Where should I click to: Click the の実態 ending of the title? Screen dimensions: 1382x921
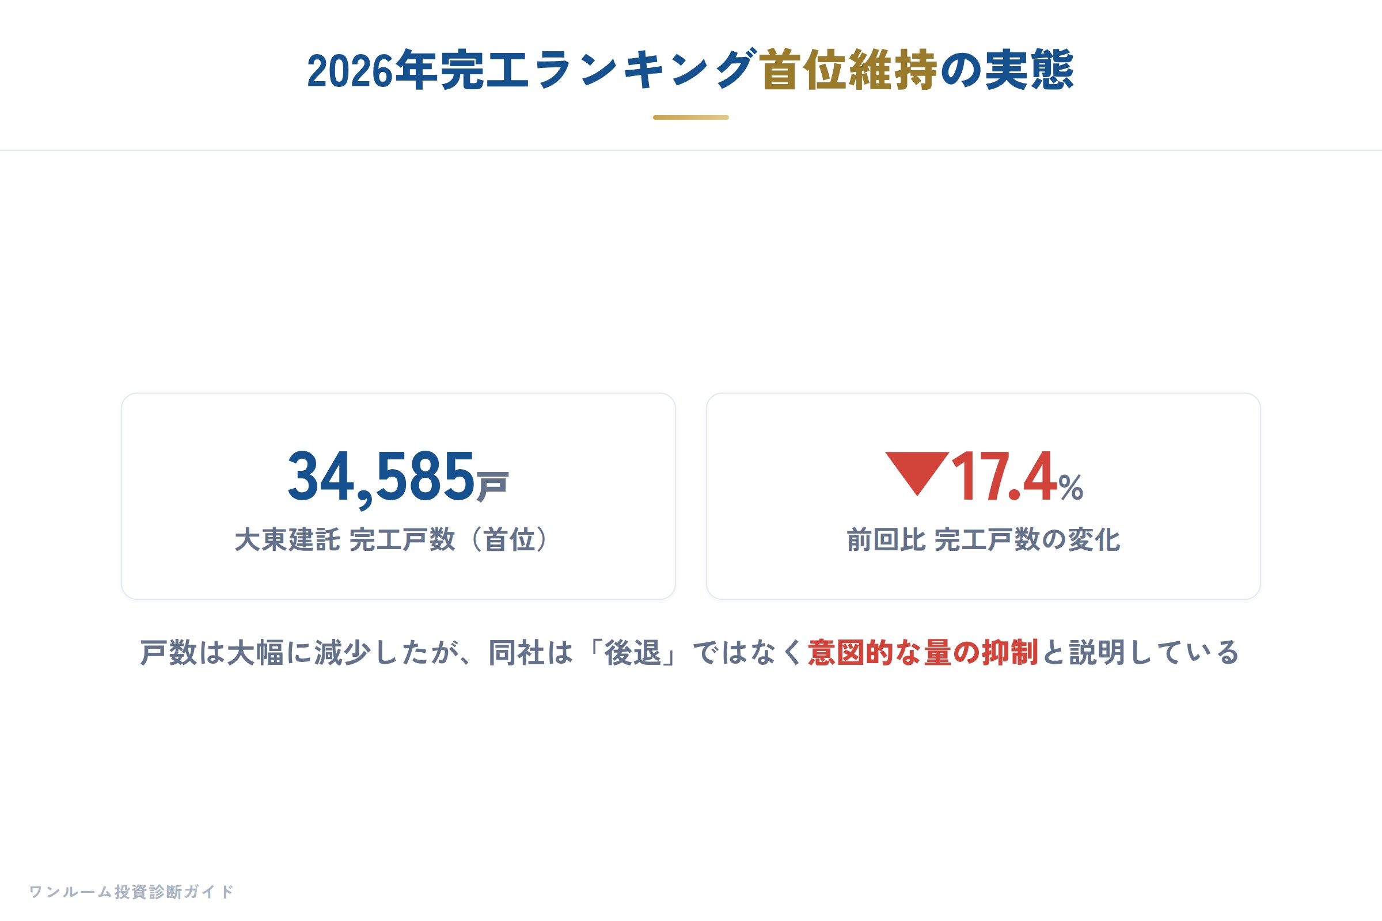click(1007, 70)
